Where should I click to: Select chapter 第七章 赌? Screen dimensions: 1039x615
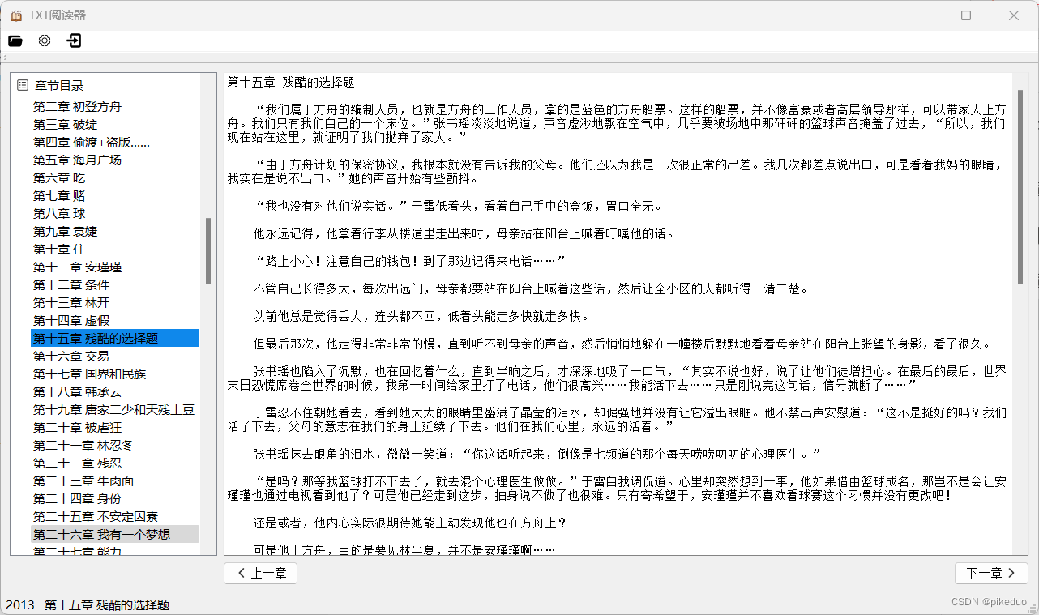(x=59, y=195)
